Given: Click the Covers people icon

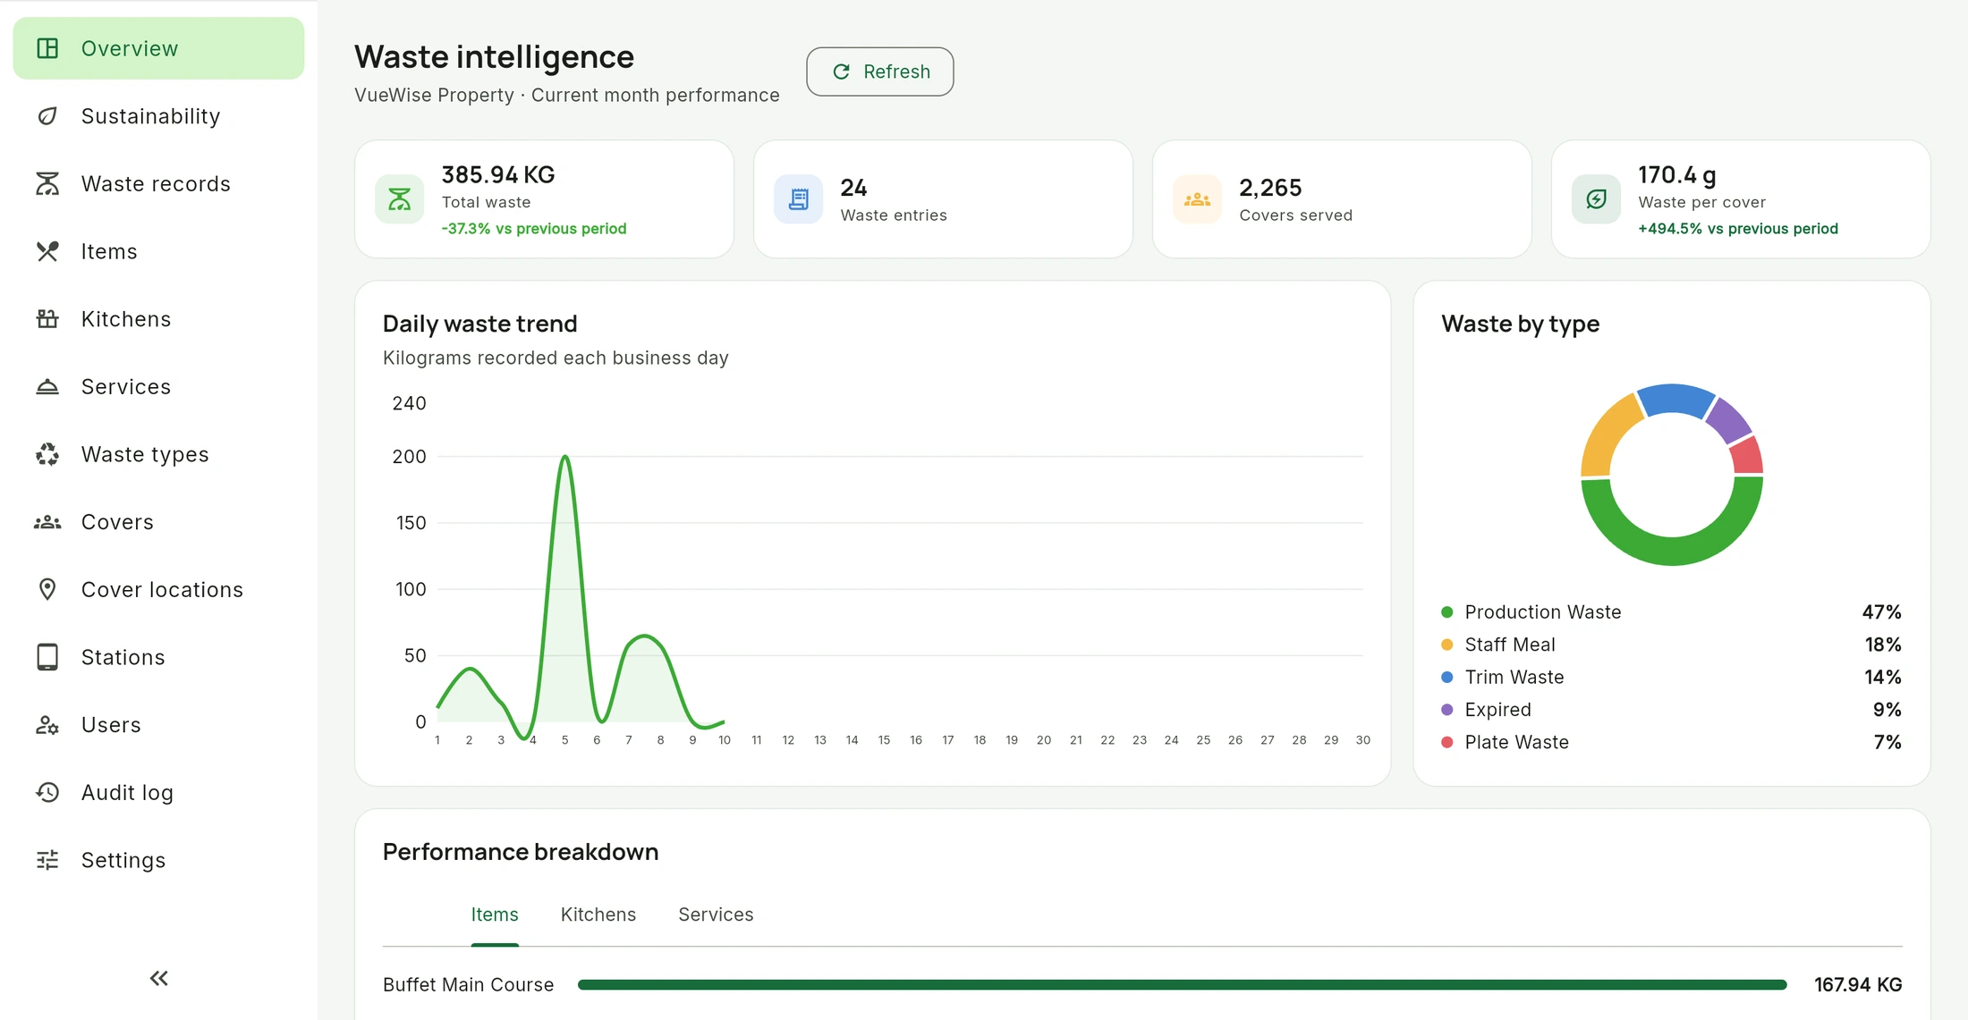Looking at the screenshot, I should 47,522.
